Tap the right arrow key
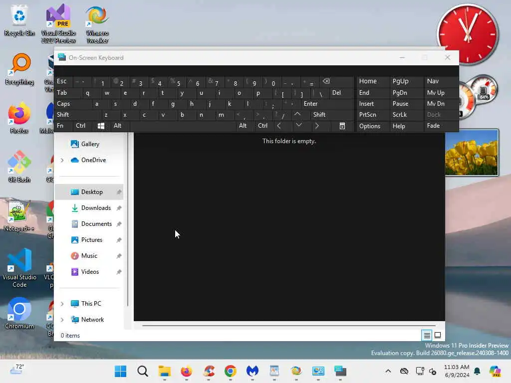This screenshot has height=383, width=511. point(317,126)
